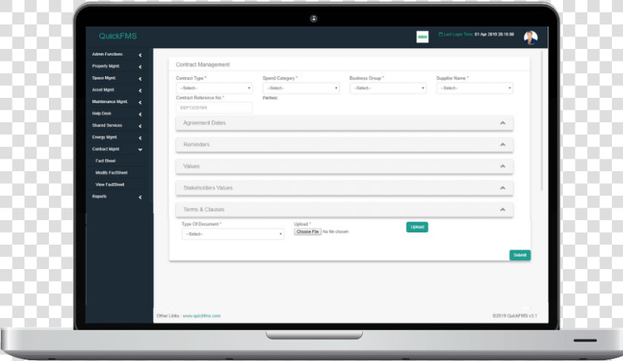Click down arrow beside Contract Mgmt
The width and height of the screenshot is (623, 361).
click(x=140, y=150)
